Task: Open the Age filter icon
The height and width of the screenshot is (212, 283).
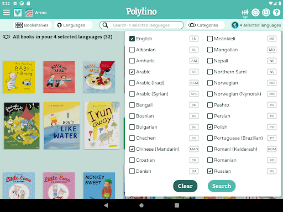Action: click(245, 13)
